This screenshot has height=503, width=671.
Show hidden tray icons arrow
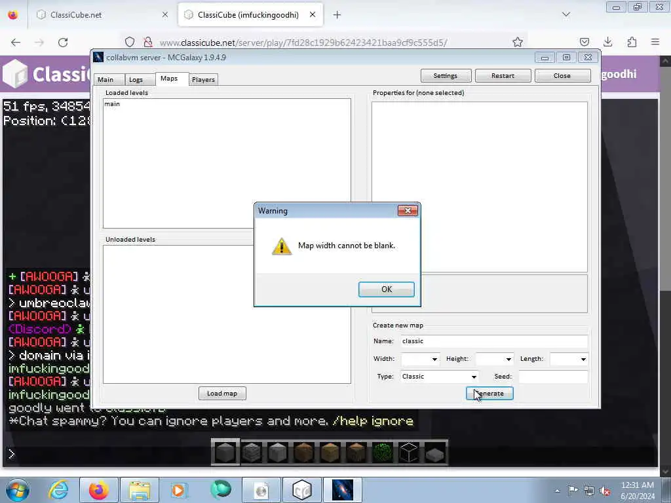click(557, 491)
